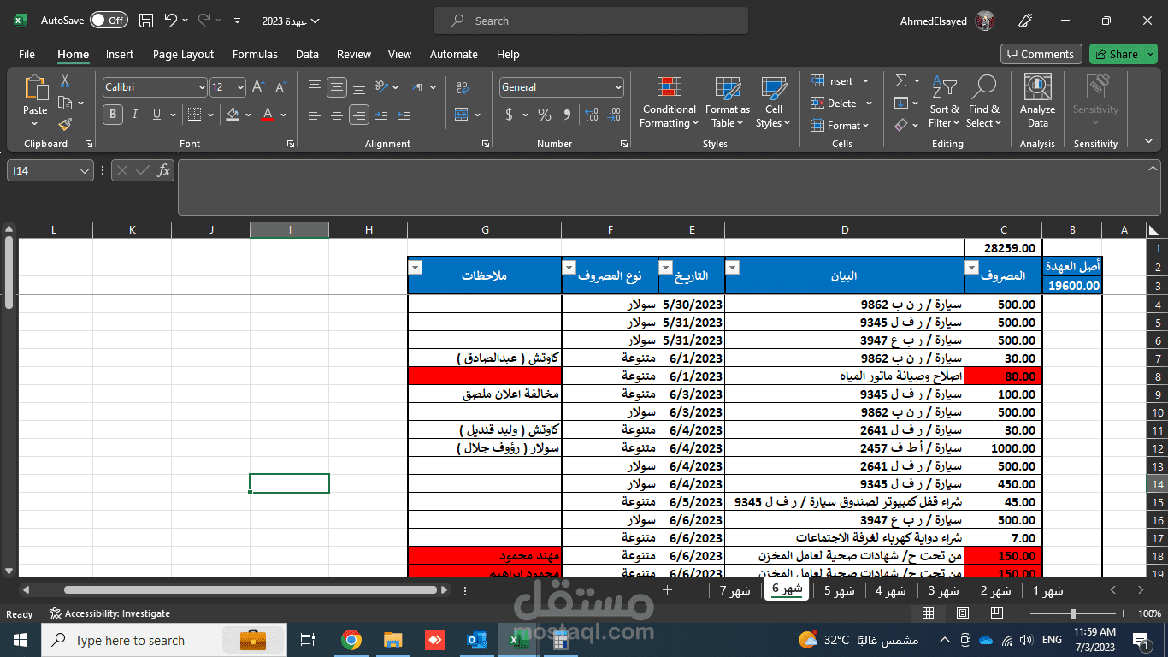Screen dimensions: 1168x657
Task: Open sheet tab شهر 1
Action: coord(1048,590)
